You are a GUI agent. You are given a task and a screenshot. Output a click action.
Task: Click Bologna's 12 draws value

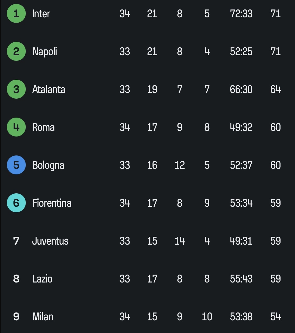[180, 165]
